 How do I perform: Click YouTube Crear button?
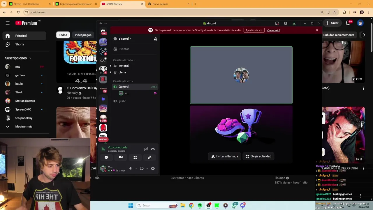tap(332, 23)
